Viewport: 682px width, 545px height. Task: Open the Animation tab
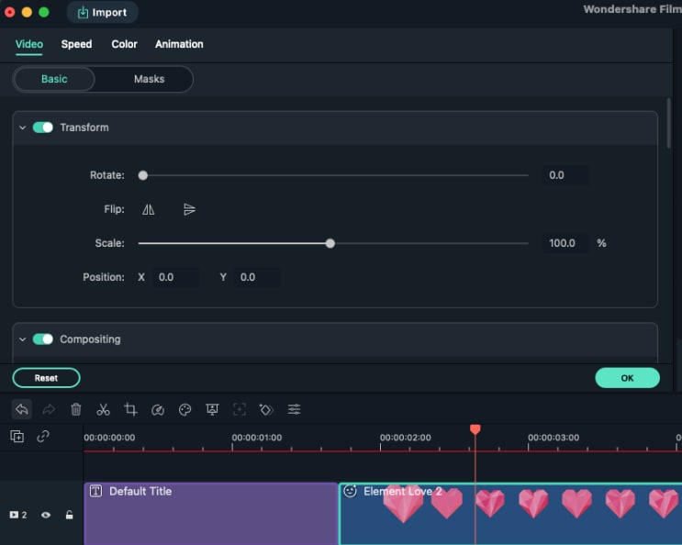[179, 44]
